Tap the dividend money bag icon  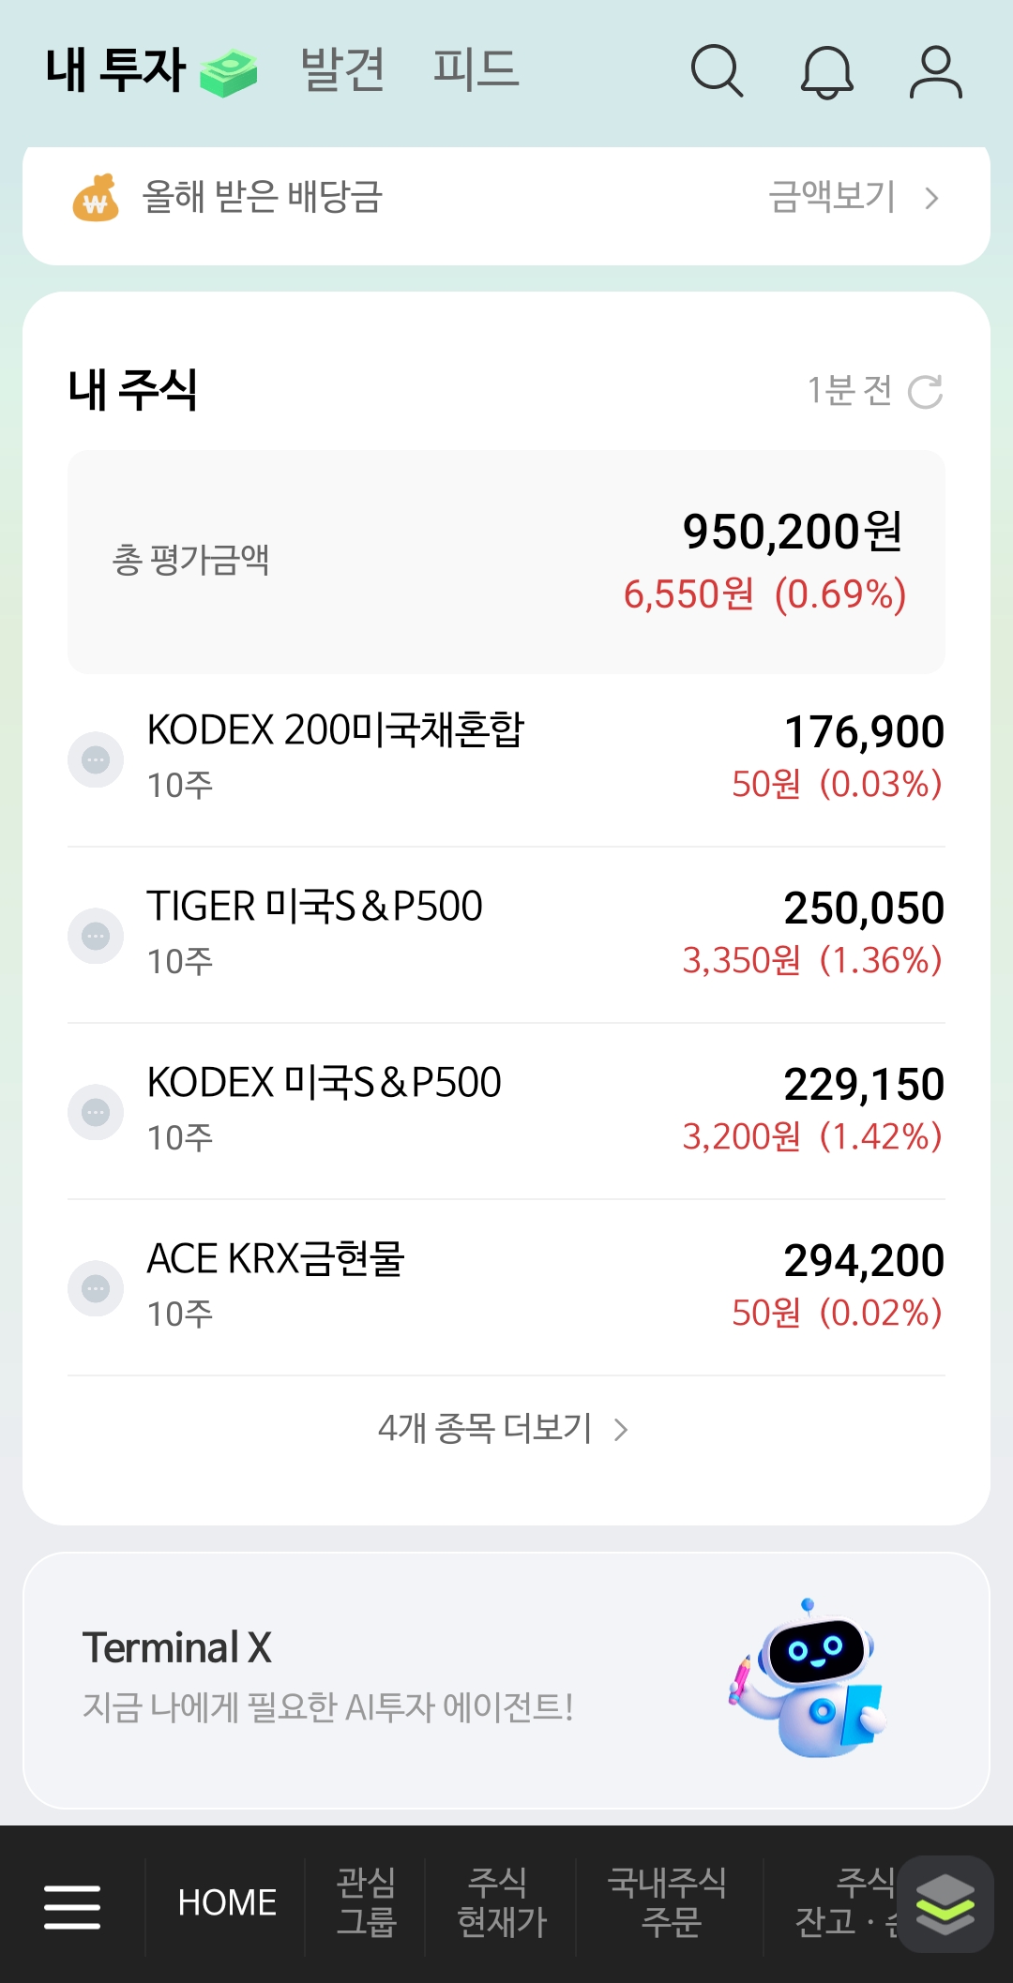point(96,198)
